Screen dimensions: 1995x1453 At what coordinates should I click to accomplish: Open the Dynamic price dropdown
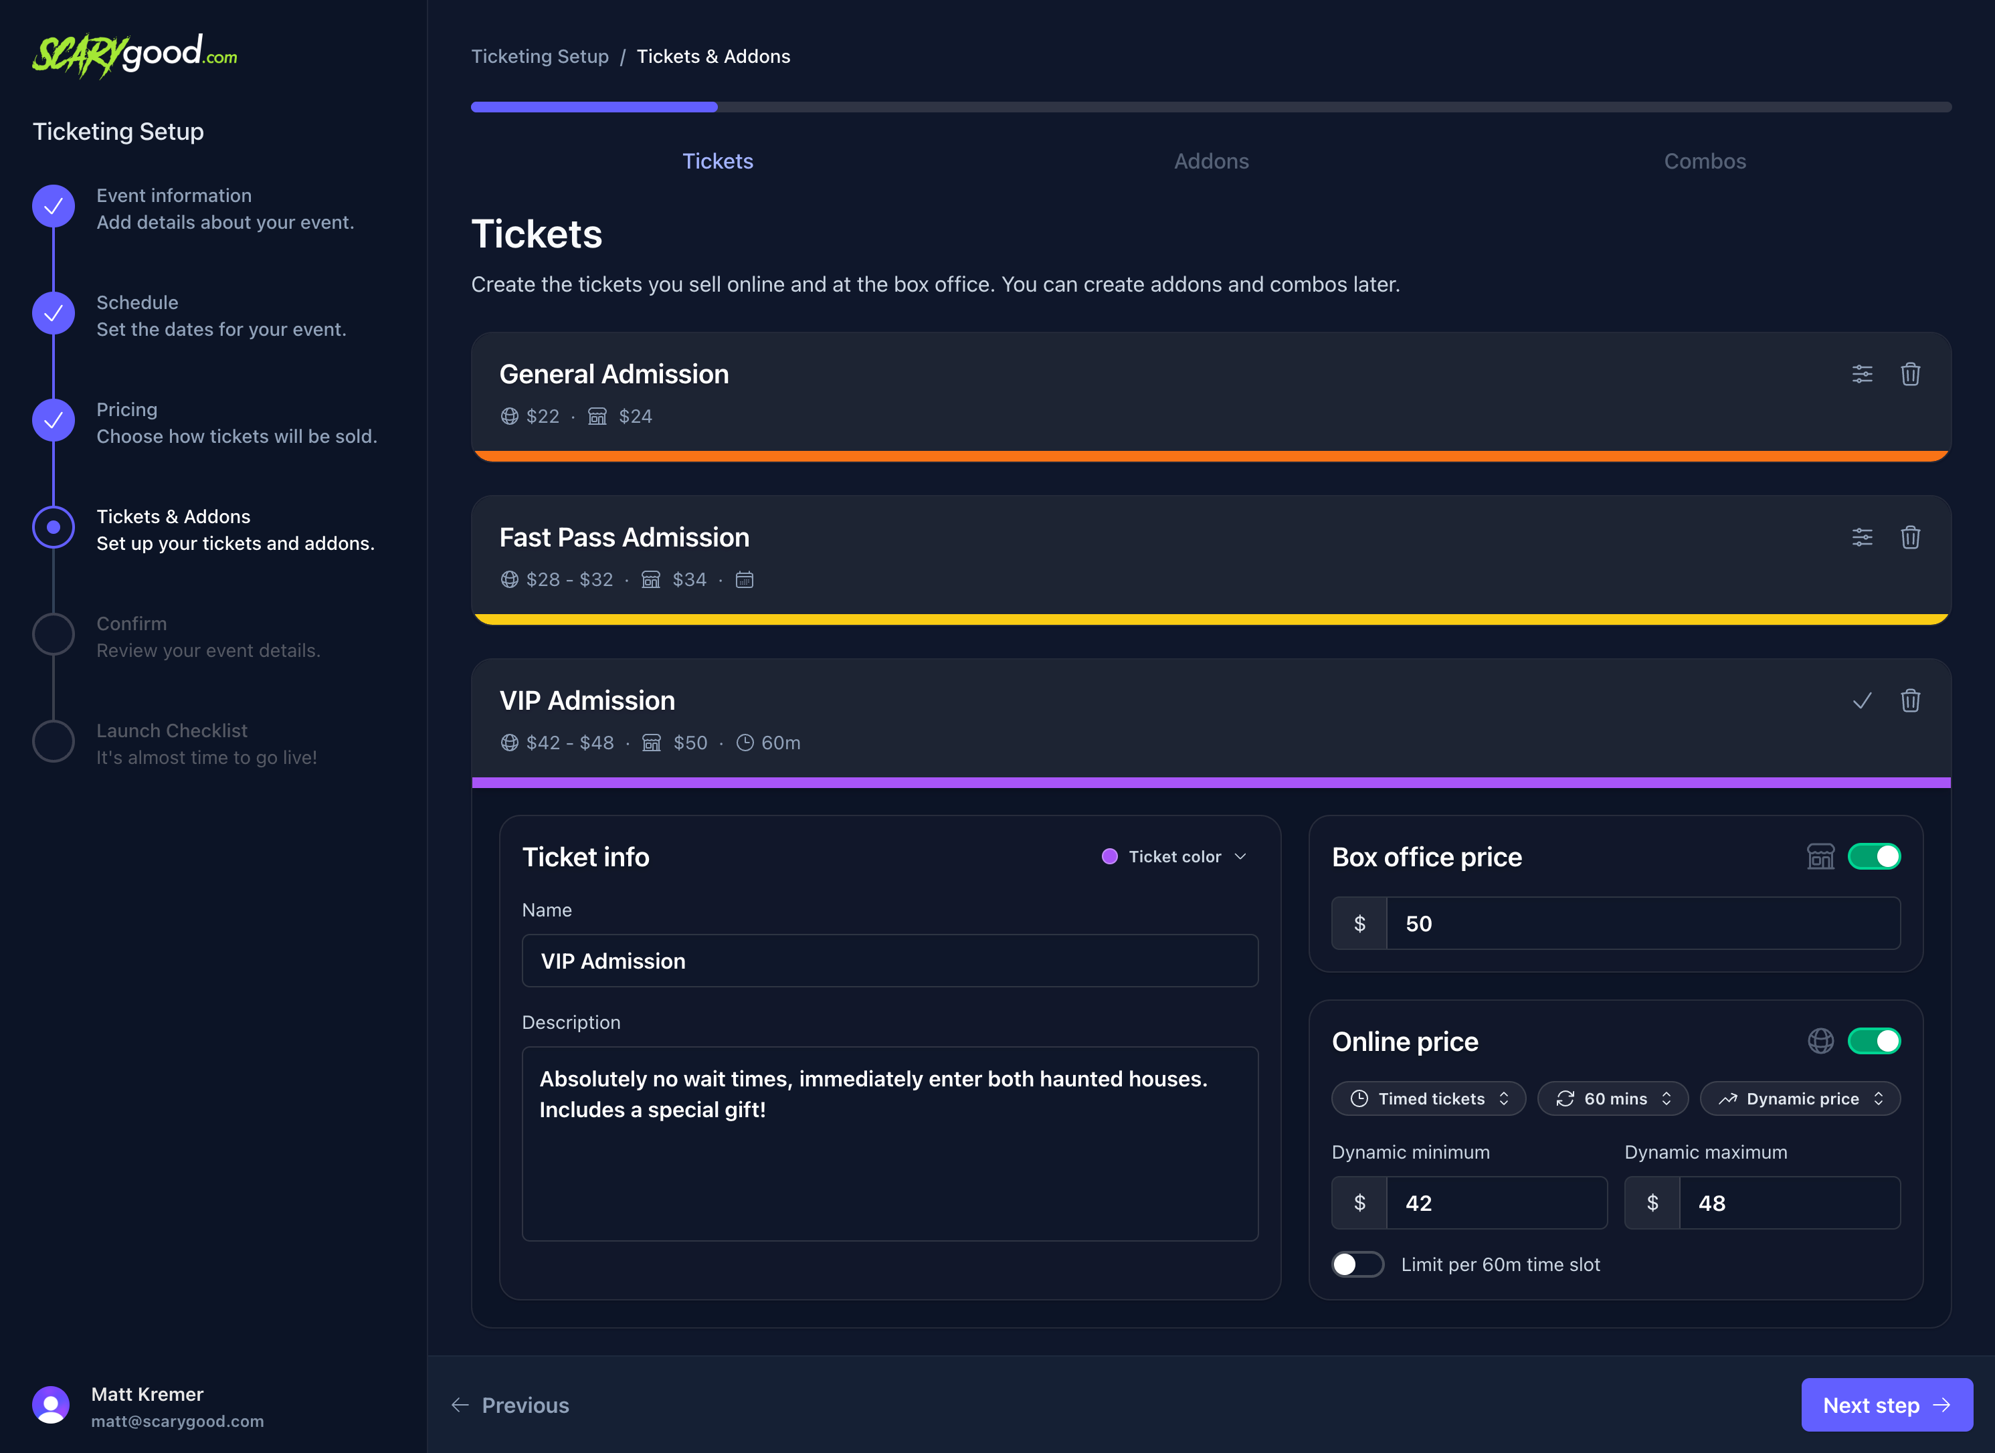click(x=1800, y=1098)
